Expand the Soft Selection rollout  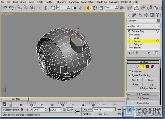143,94
